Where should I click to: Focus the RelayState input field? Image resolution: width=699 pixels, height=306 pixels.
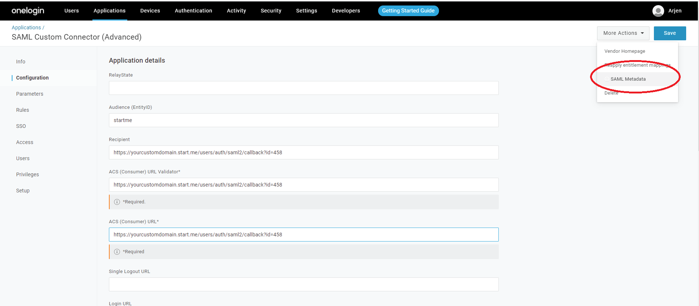coord(304,88)
